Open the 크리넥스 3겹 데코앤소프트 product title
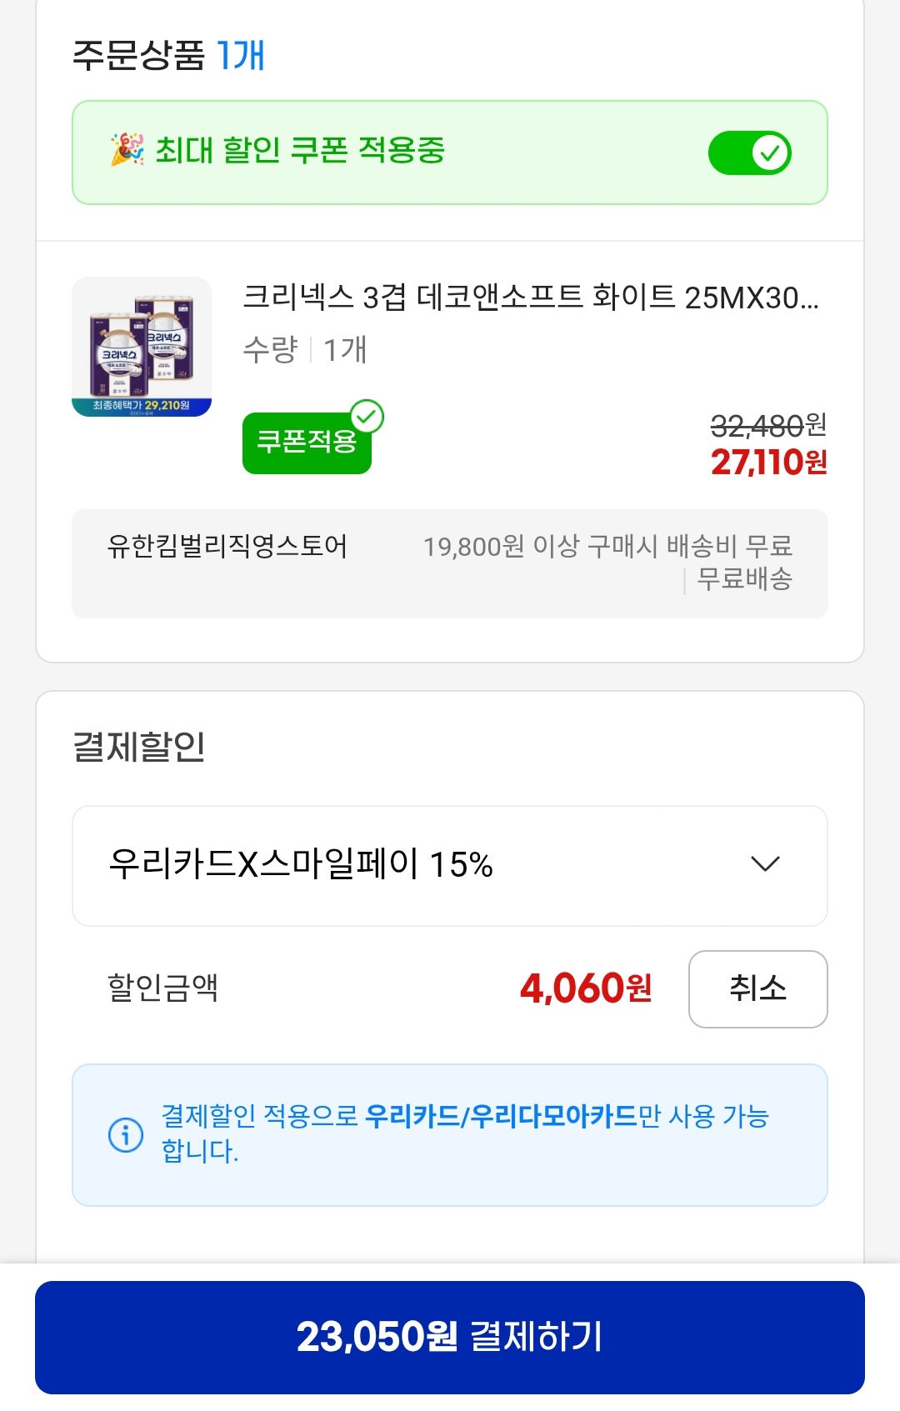The image size is (900, 1411). pos(530,298)
